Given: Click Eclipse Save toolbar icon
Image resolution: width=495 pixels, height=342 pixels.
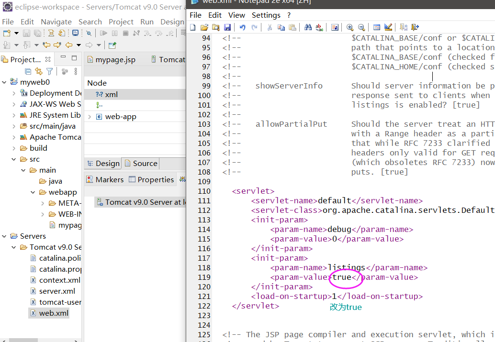Looking at the screenshot, I should coord(26,33).
